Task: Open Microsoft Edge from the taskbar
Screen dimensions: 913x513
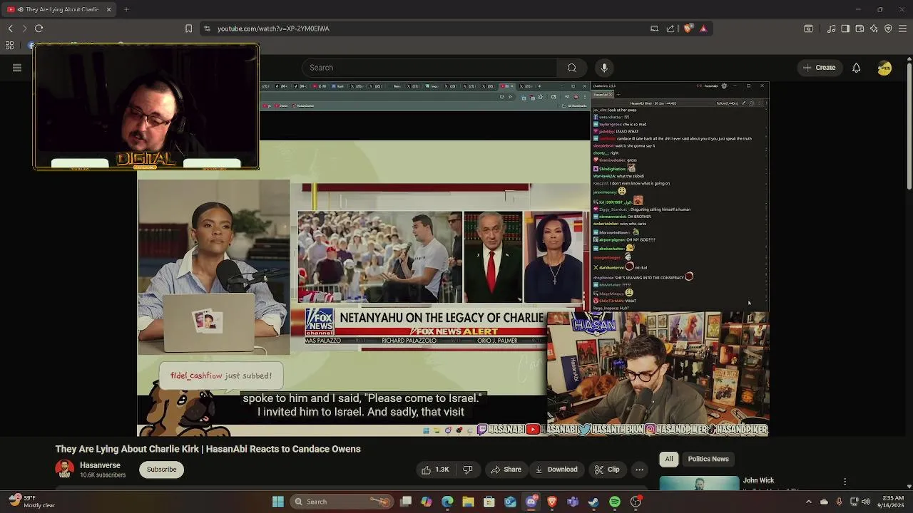Action: (x=447, y=502)
